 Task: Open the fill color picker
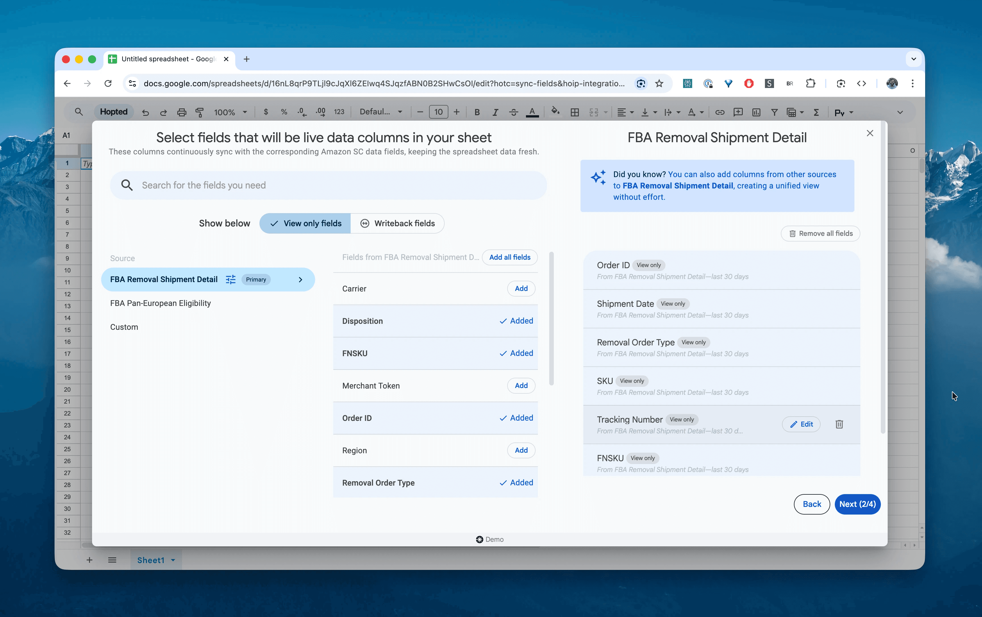(x=555, y=112)
